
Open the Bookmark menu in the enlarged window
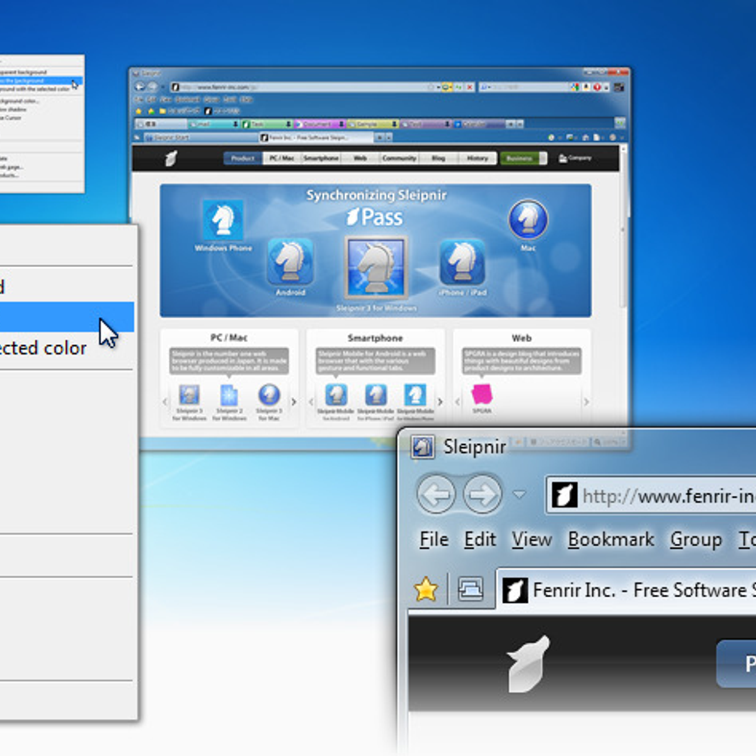(x=610, y=540)
